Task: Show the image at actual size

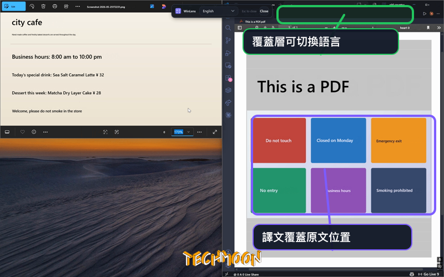Action: tap(117, 132)
